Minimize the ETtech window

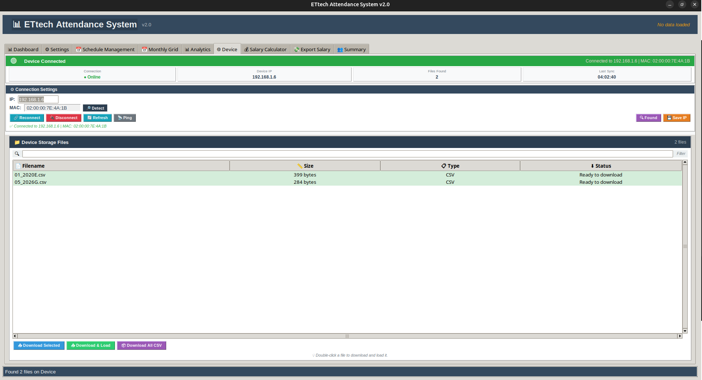(669, 4)
